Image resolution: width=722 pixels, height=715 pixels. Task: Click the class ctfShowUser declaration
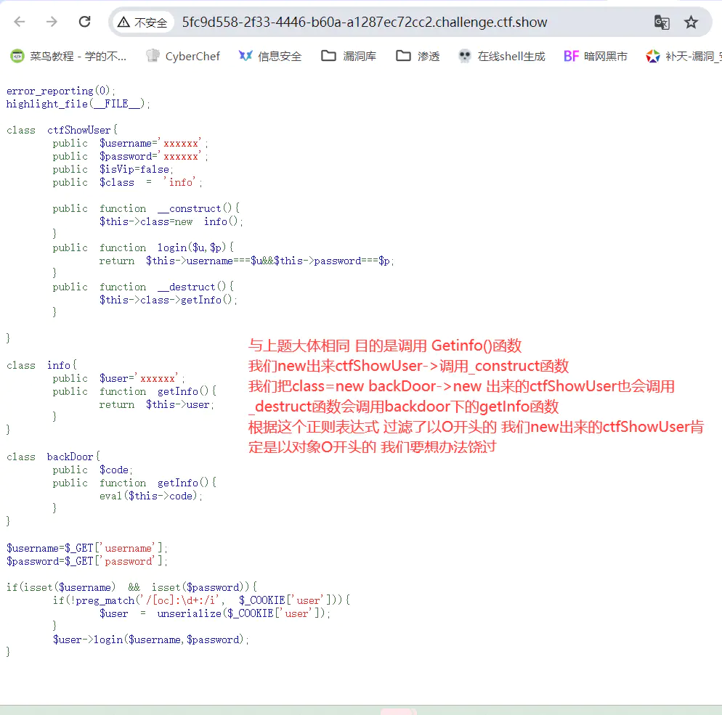pyautogui.click(x=62, y=130)
